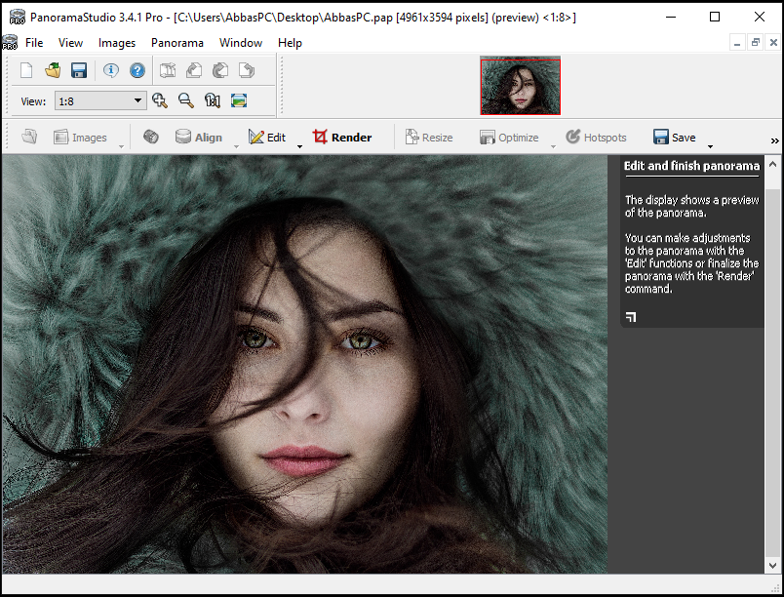Click the 'Edit and finish panorama' heading

point(691,166)
